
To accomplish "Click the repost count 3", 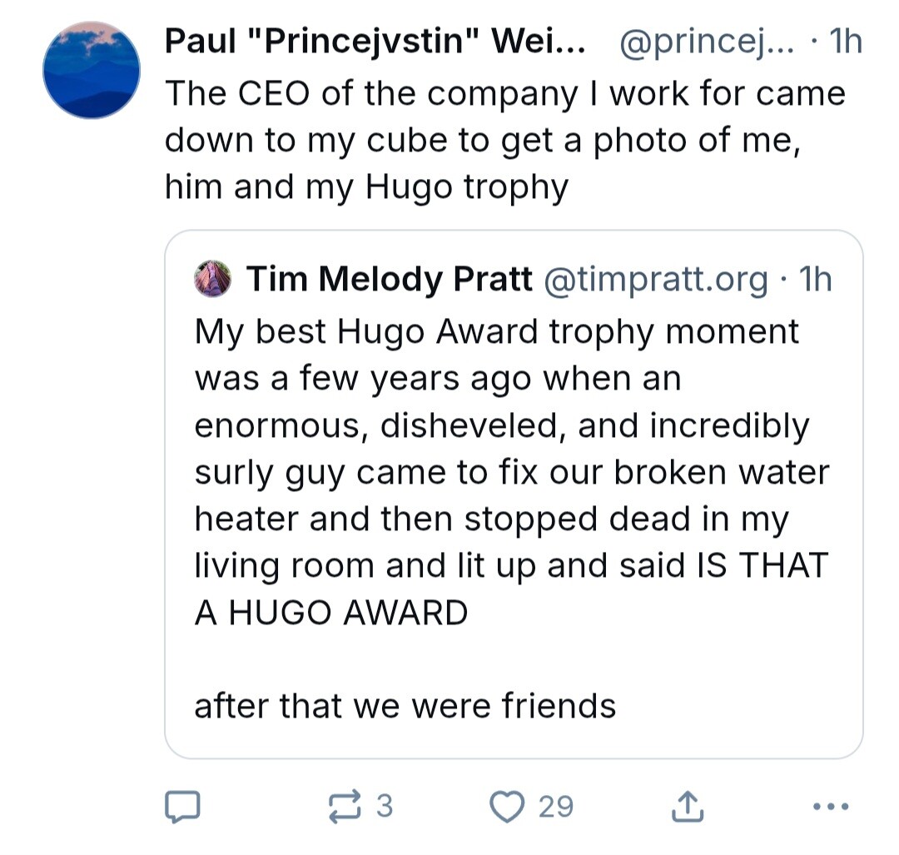I will 385,806.
